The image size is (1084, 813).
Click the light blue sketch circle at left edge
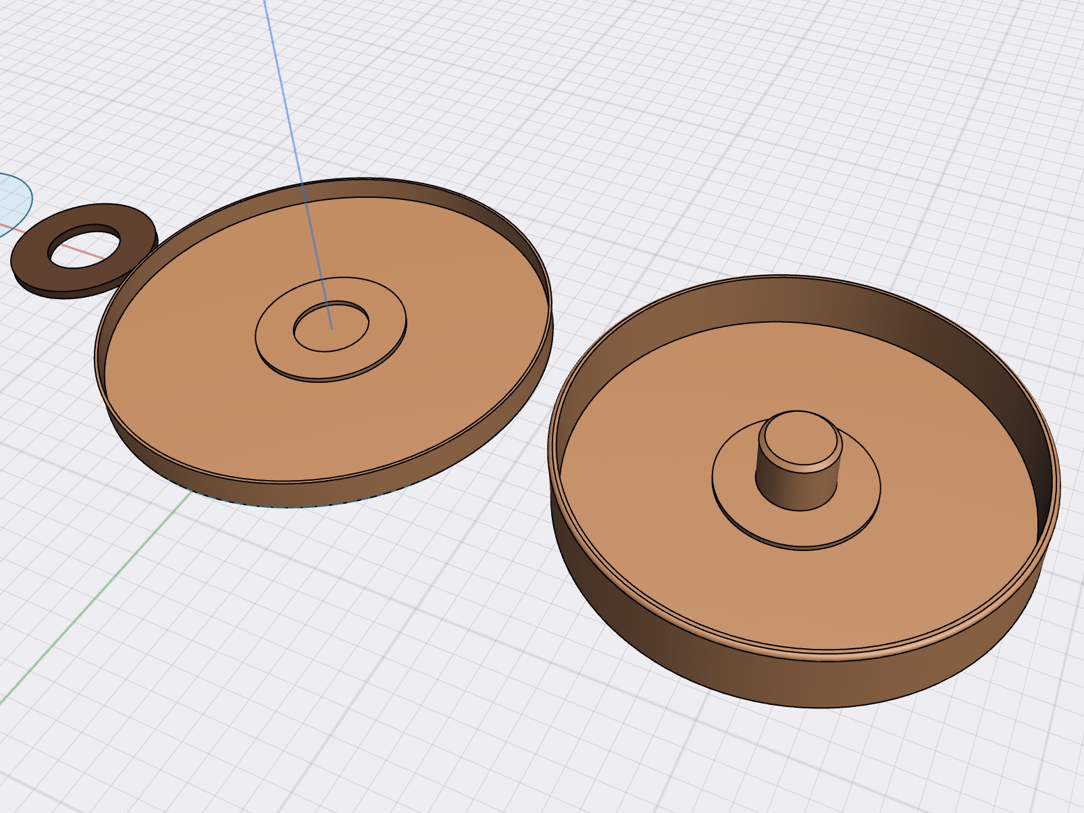pos(9,199)
